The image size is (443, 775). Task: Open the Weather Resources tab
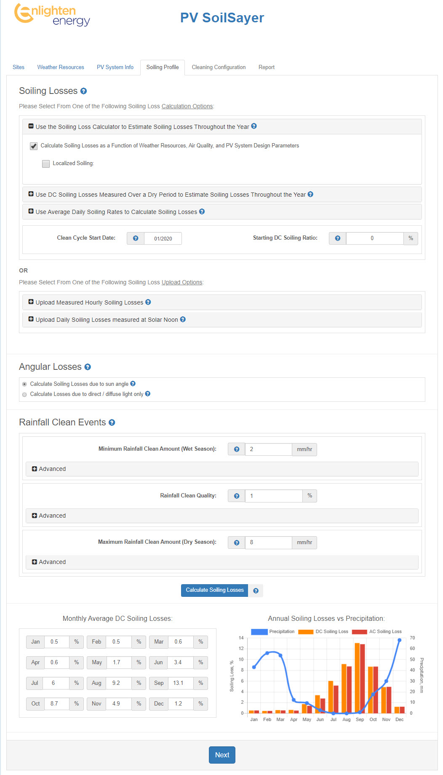61,67
